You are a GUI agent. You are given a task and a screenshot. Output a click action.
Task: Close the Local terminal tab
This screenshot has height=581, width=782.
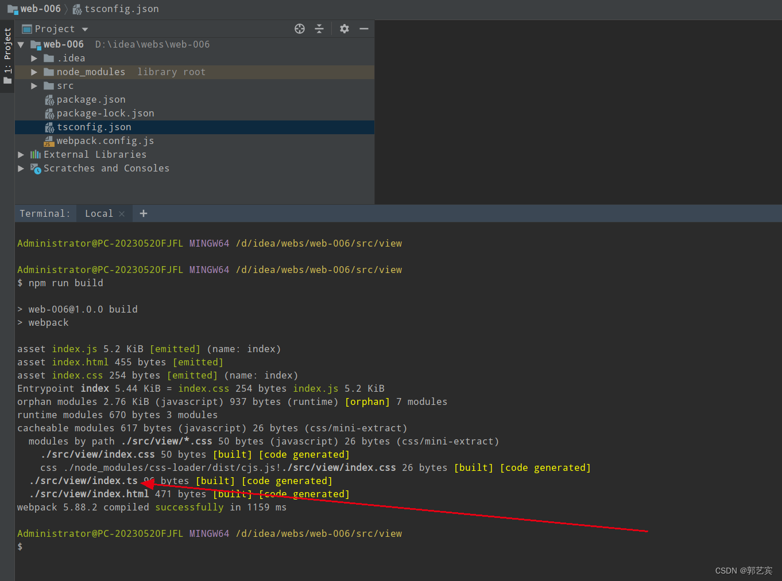[x=121, y=213]
